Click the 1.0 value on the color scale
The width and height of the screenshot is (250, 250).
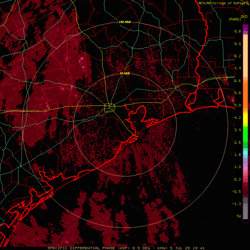tap(237, 167)
